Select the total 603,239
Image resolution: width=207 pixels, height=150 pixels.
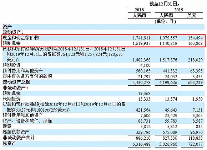[195, 82]
